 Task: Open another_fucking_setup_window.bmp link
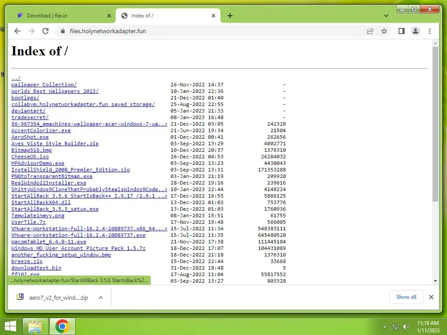click(61, 255)
